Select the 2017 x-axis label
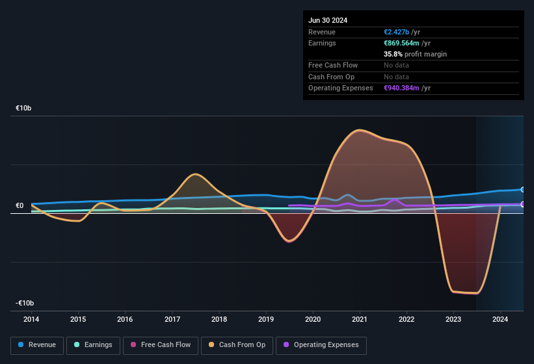534x364 pixels. click(172, 319)
